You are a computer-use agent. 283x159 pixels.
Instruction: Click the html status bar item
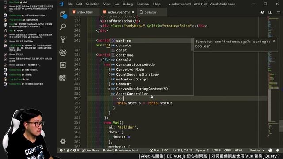tap(107, 150)
